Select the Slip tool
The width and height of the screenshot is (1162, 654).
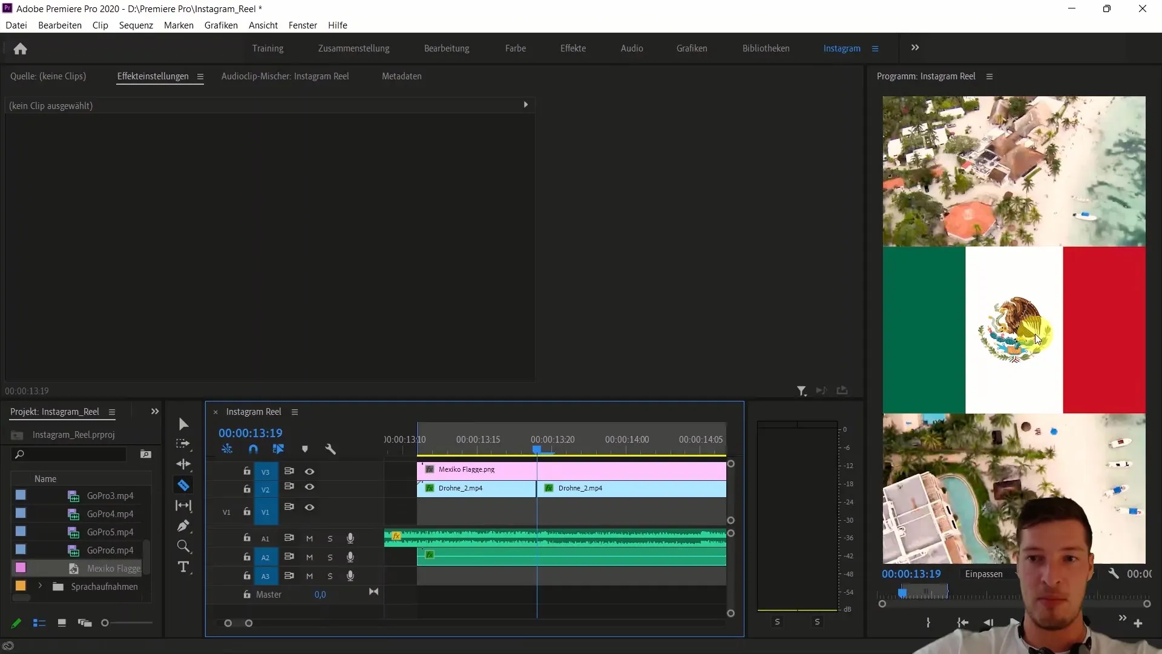tap(183, 506)
